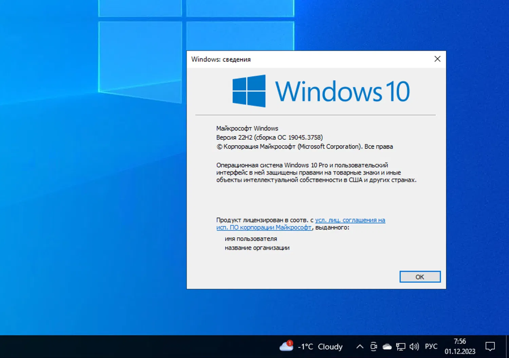509x358 pixels.
Task: Expand hidden system tray icons via chevron
Action: click(360, 346)
